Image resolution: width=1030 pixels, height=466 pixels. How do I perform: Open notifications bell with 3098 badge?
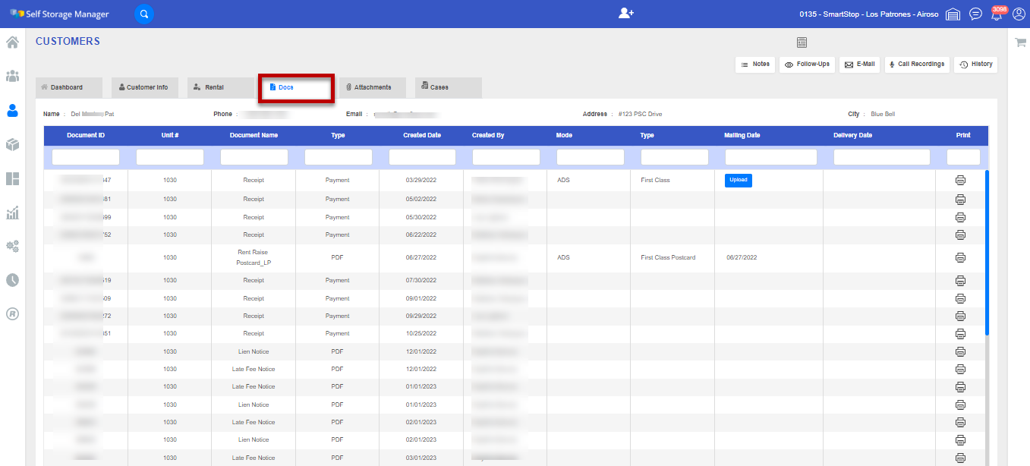[x=998, y=14]
